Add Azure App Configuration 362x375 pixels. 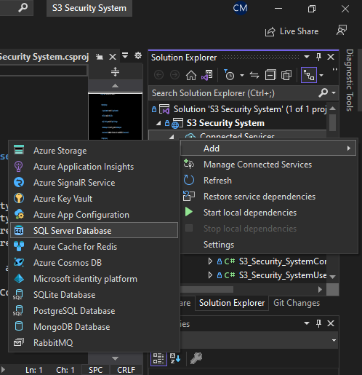[x=94, y=215]
